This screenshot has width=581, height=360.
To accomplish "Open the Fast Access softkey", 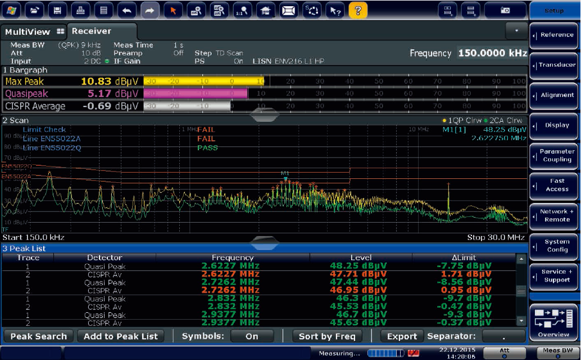I will click(x=553, y=186).
